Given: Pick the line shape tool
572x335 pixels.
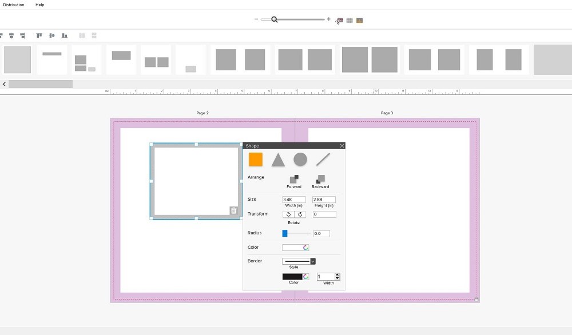Looking at the screenshot, I should tap(323, 159).
